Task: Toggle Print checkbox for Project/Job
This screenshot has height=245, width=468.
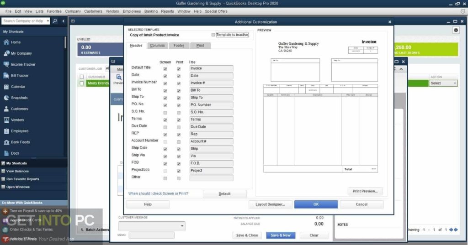Action: point(179,171)
